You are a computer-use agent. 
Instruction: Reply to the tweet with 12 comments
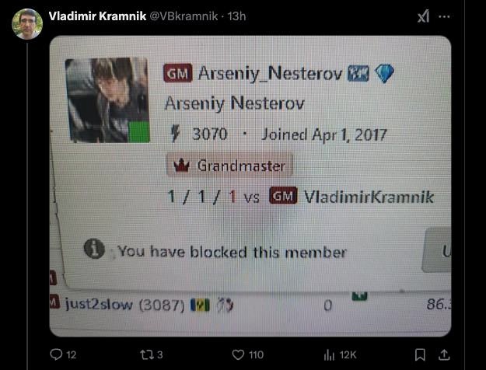click(x=63, y=354)
